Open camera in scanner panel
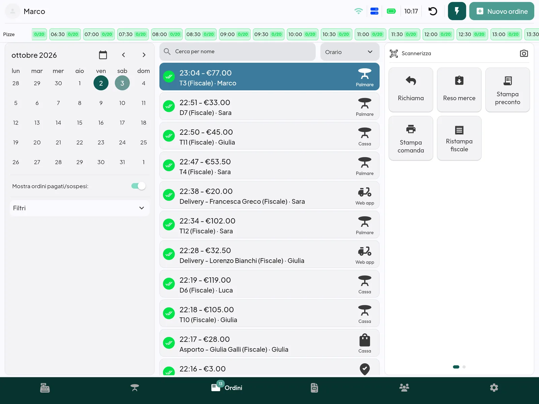This screenshot has width=539, height=404. (x=524, y=53)
